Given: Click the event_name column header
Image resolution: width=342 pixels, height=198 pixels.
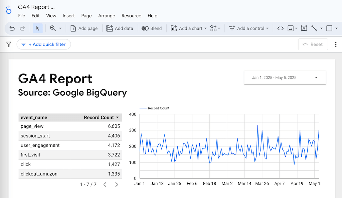Looking at the screenshot, I should pyautogui.click(x=34, y=118).
